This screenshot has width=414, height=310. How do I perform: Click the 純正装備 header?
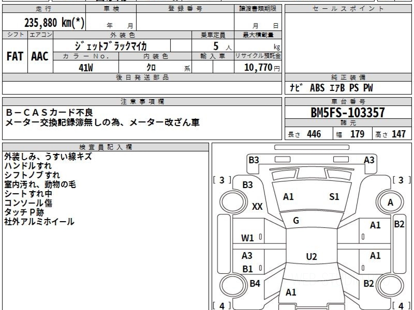pyautogui.click(x=348, y=77)
